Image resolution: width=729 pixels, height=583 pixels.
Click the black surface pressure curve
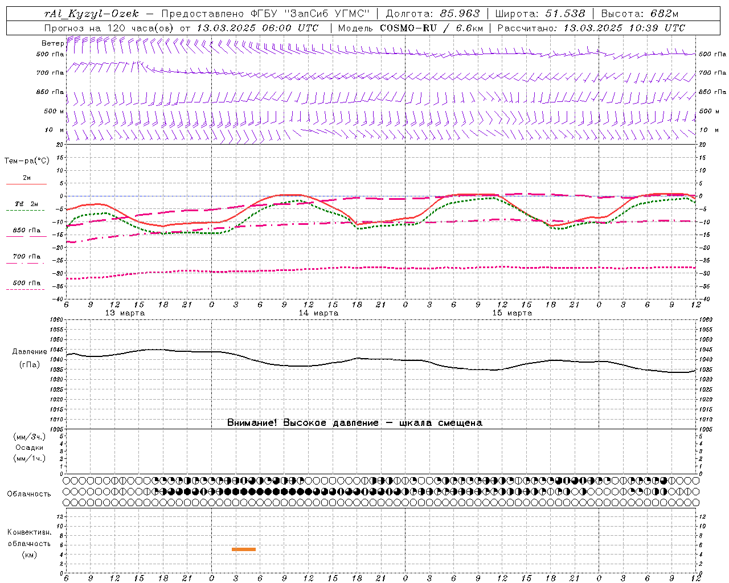click(x=382, y=359)
